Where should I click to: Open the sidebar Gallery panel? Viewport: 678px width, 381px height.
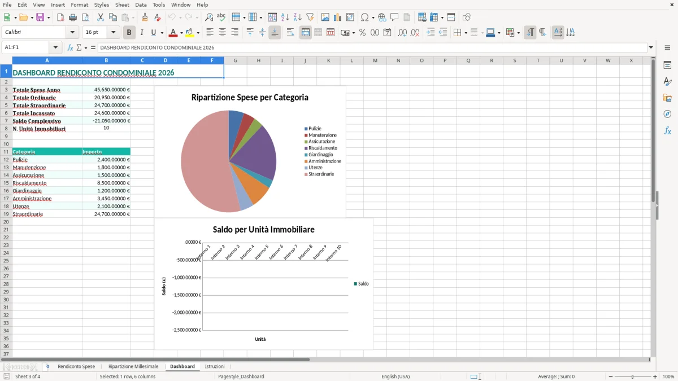667,98
